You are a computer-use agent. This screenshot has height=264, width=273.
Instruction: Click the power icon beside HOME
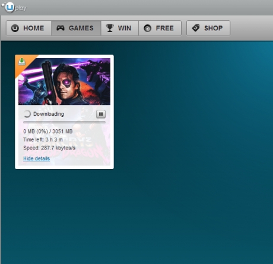point(15,28)
